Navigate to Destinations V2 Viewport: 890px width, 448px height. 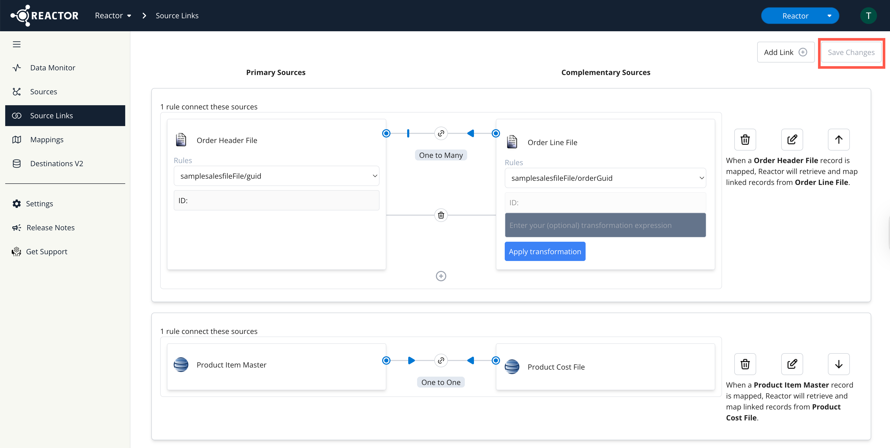pos(65,164)
